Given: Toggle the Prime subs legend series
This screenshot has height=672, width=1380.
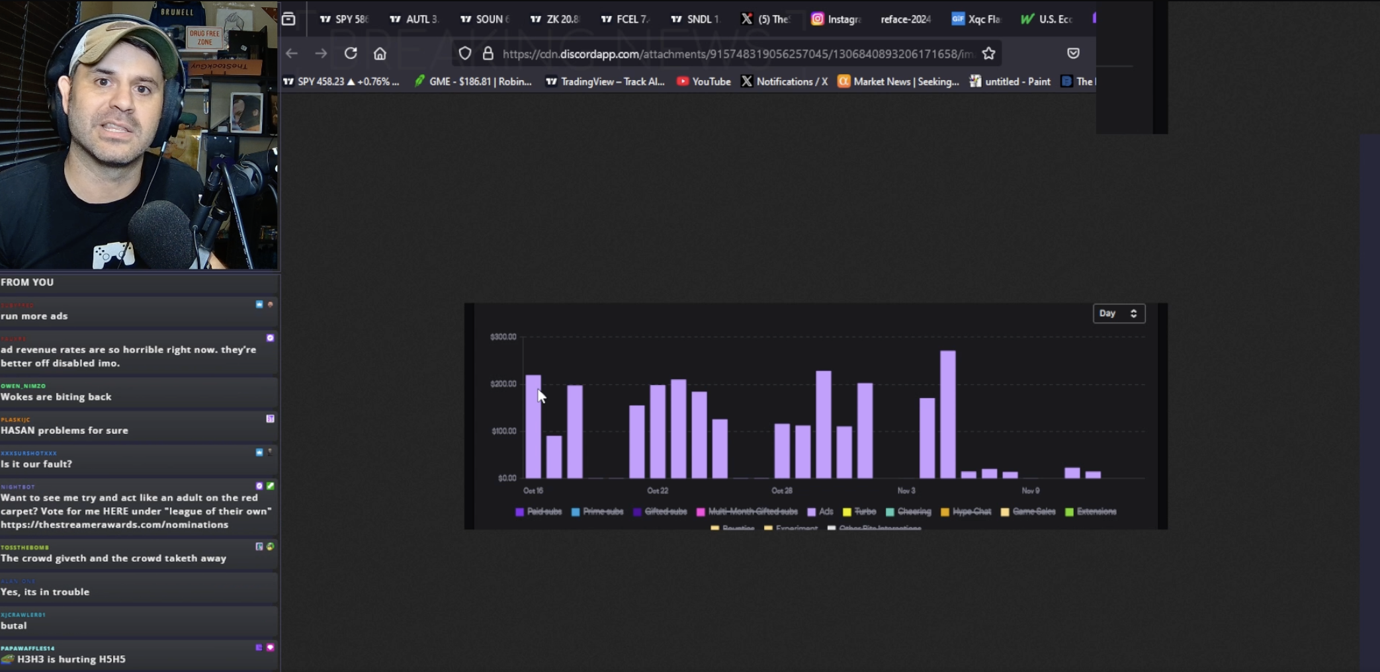Looking at the screenshot, I should click(x=597, y=511).
